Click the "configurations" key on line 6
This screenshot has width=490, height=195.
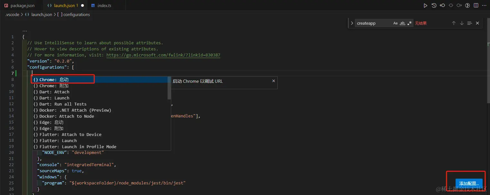47,67
